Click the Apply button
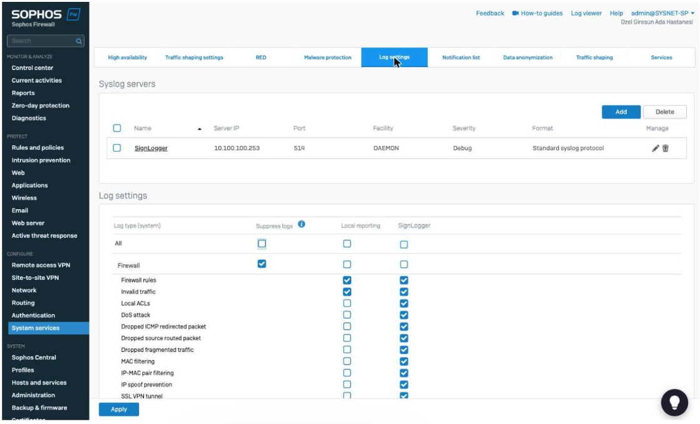Image resolution: width=700 pixels, height=424 pixels. click(x=119, y=409)
